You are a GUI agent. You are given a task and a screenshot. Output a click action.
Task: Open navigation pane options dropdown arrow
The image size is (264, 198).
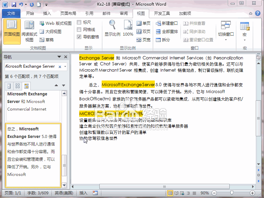click(59, 57)
